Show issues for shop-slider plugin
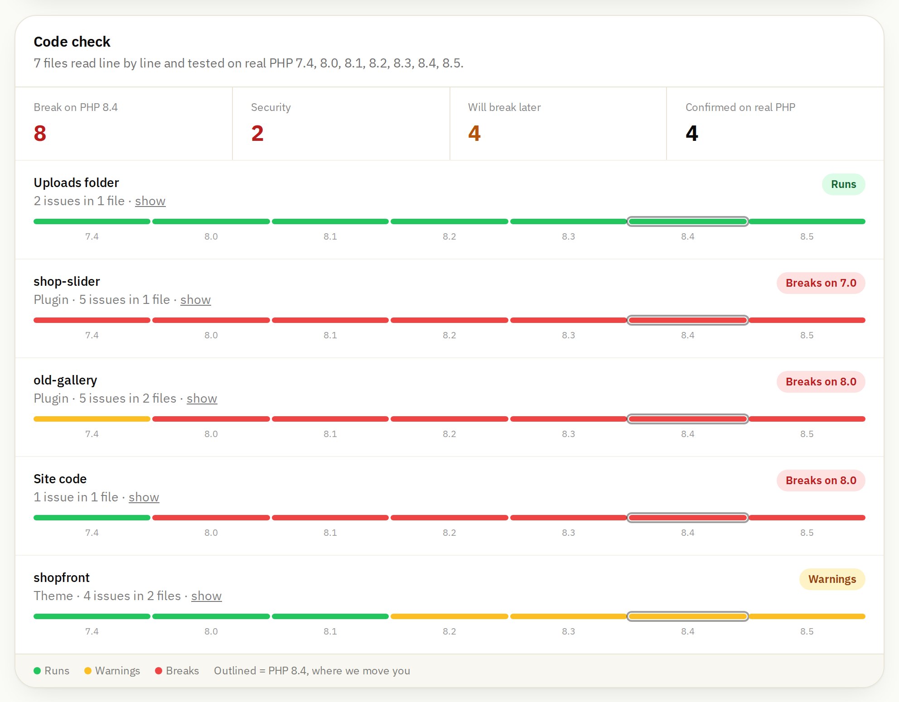 [195, 299]
